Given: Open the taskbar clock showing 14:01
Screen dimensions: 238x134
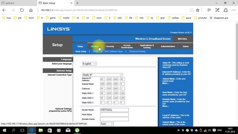Looking at the screenshot, I should click(230, 130).
